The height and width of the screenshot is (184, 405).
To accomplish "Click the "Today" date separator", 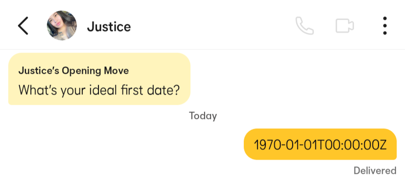I will click(x=203, y=116).
